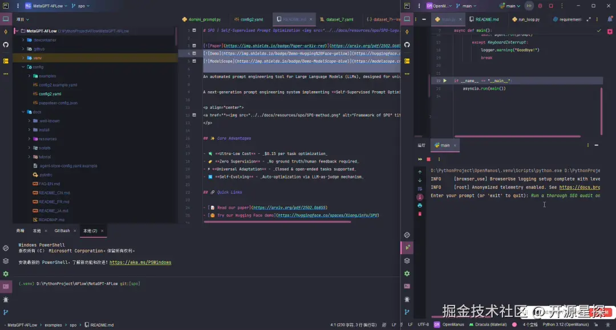Viewport: 616px width, 330px height.
Task: Open yellow Structure tool icon in left sidebar
Action: [6, 61]
